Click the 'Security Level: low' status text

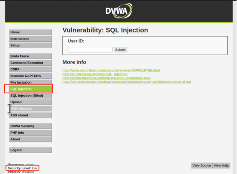pos(22,168)
